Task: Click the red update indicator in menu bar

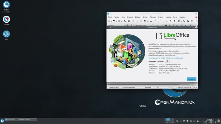Action: click(196, 17)
